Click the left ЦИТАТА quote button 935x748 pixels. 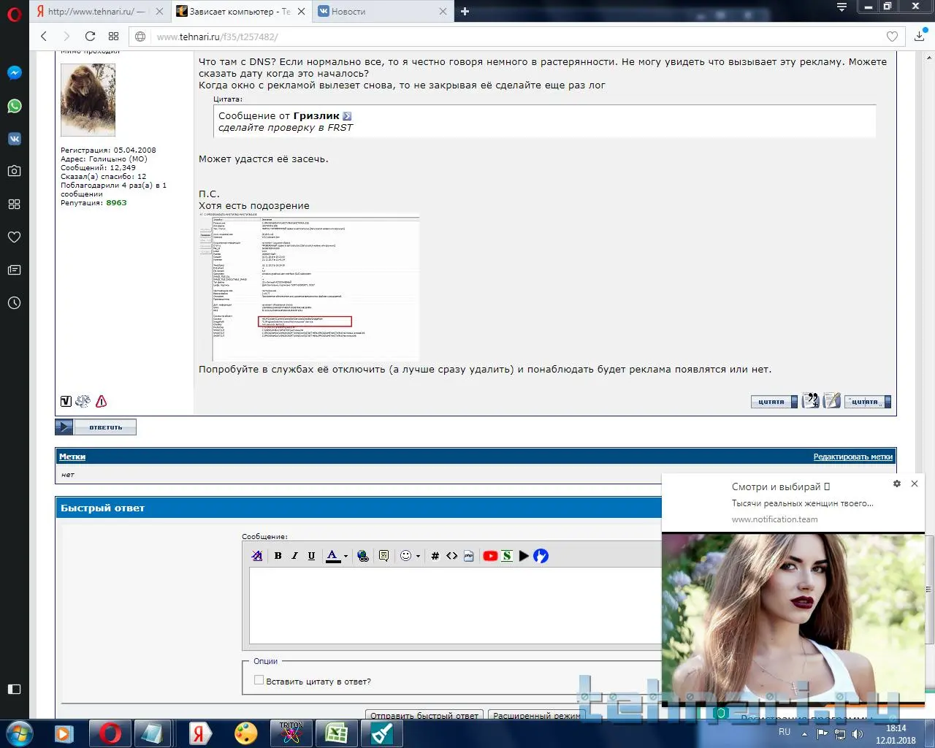point(774,402)
